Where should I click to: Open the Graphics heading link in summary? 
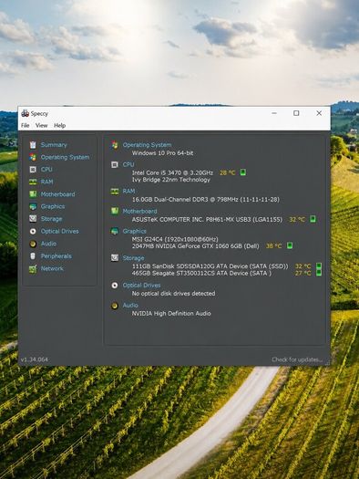(x=134, y=231)
